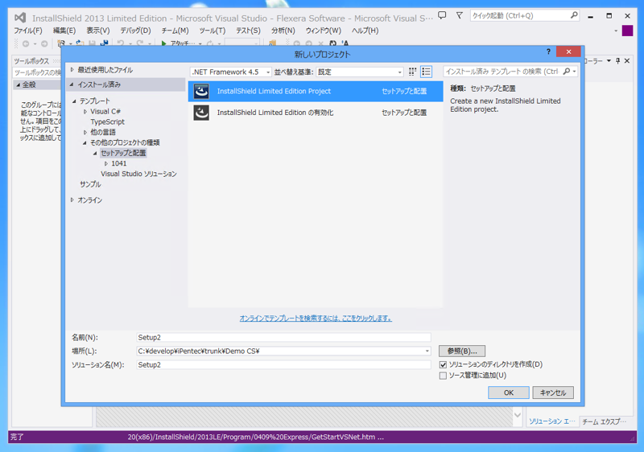The width and height of the screenshot is (644, 452).
Task: Click the OK button
Action: (509, 392)
